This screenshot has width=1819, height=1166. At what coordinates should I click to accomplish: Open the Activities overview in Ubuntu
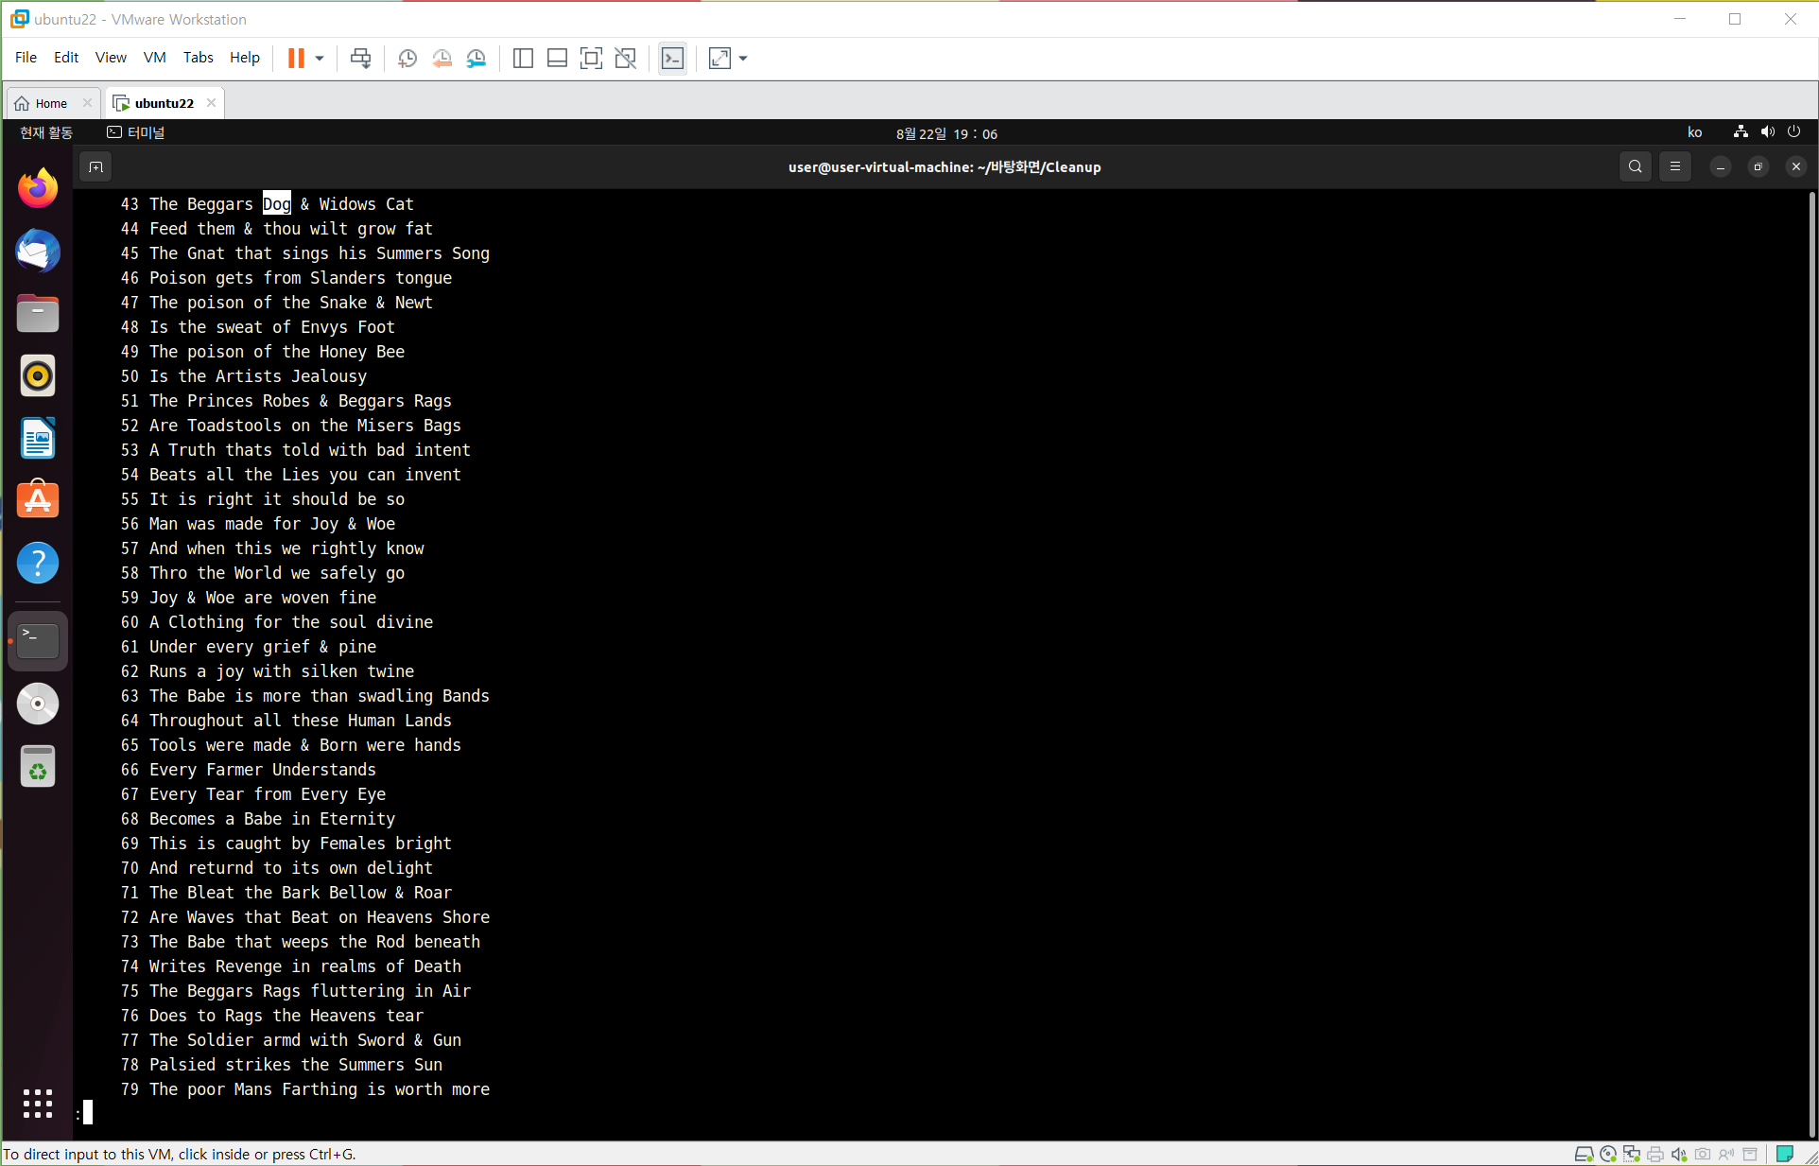point(46,133)
